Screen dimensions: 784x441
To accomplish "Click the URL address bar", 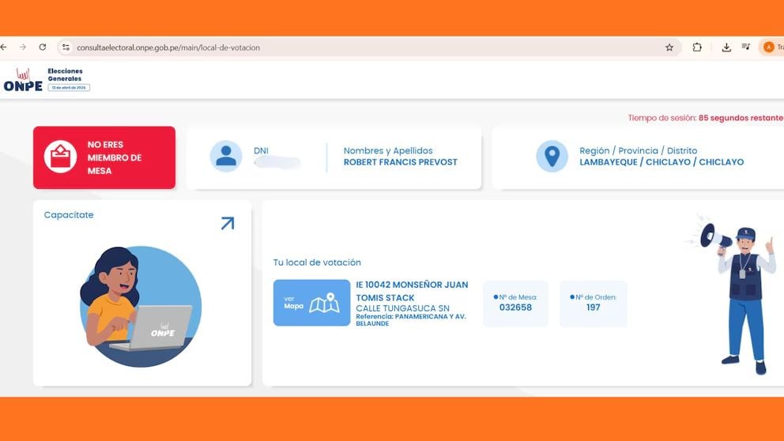I will coord(356,47).
